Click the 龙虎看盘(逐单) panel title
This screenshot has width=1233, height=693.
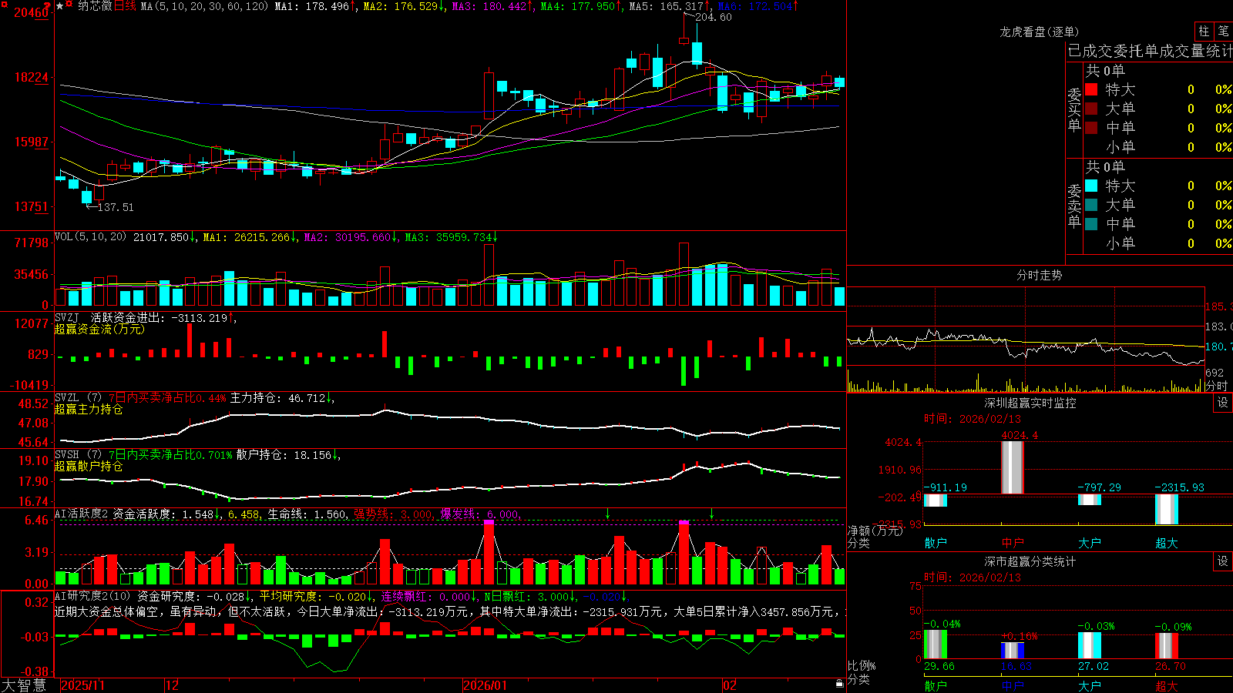click(1039, 32)
